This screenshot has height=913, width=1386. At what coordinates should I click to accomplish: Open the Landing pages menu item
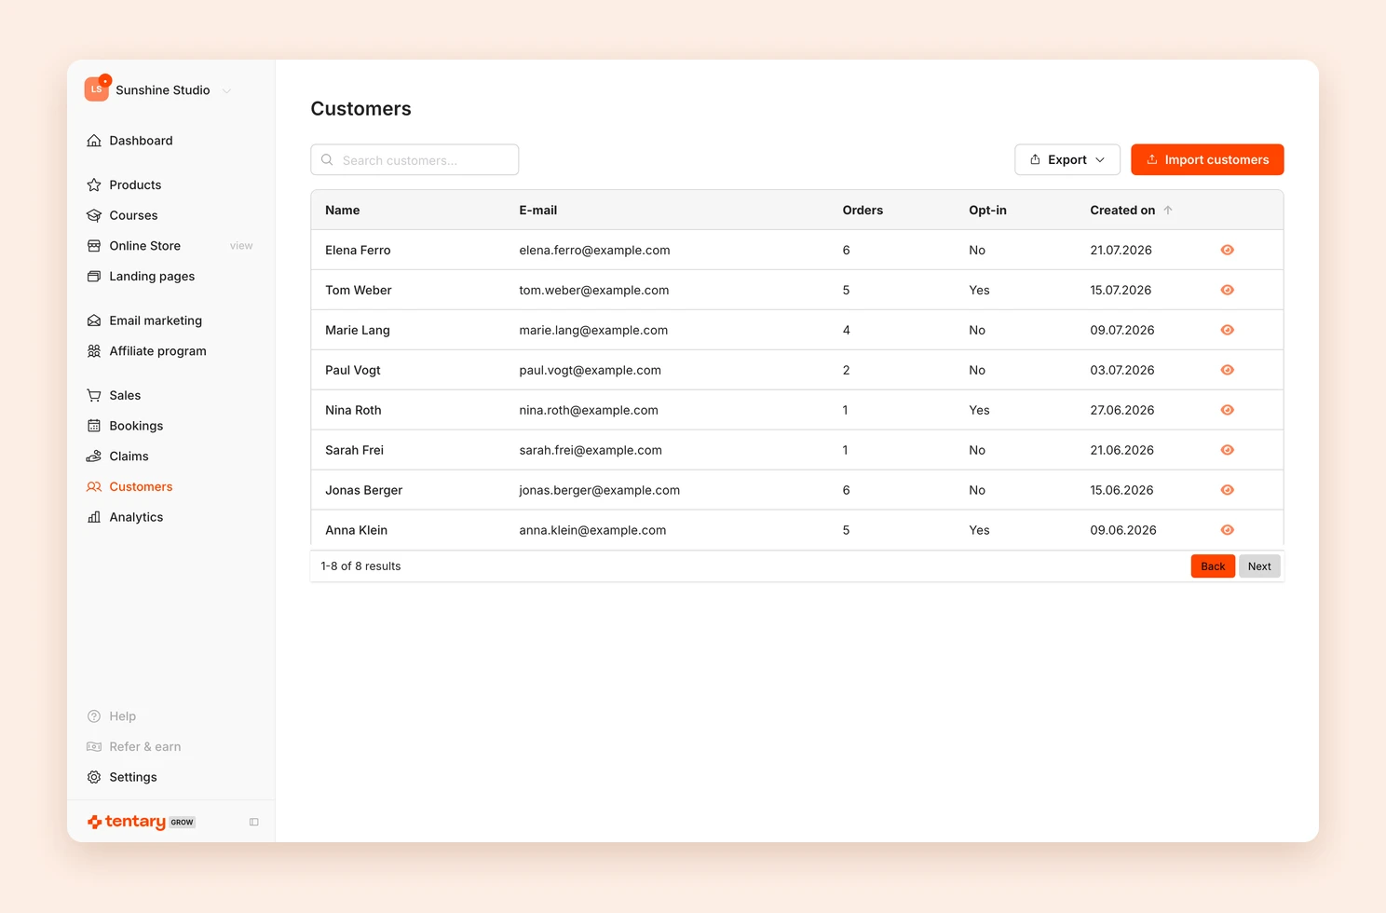pos(152,277)
